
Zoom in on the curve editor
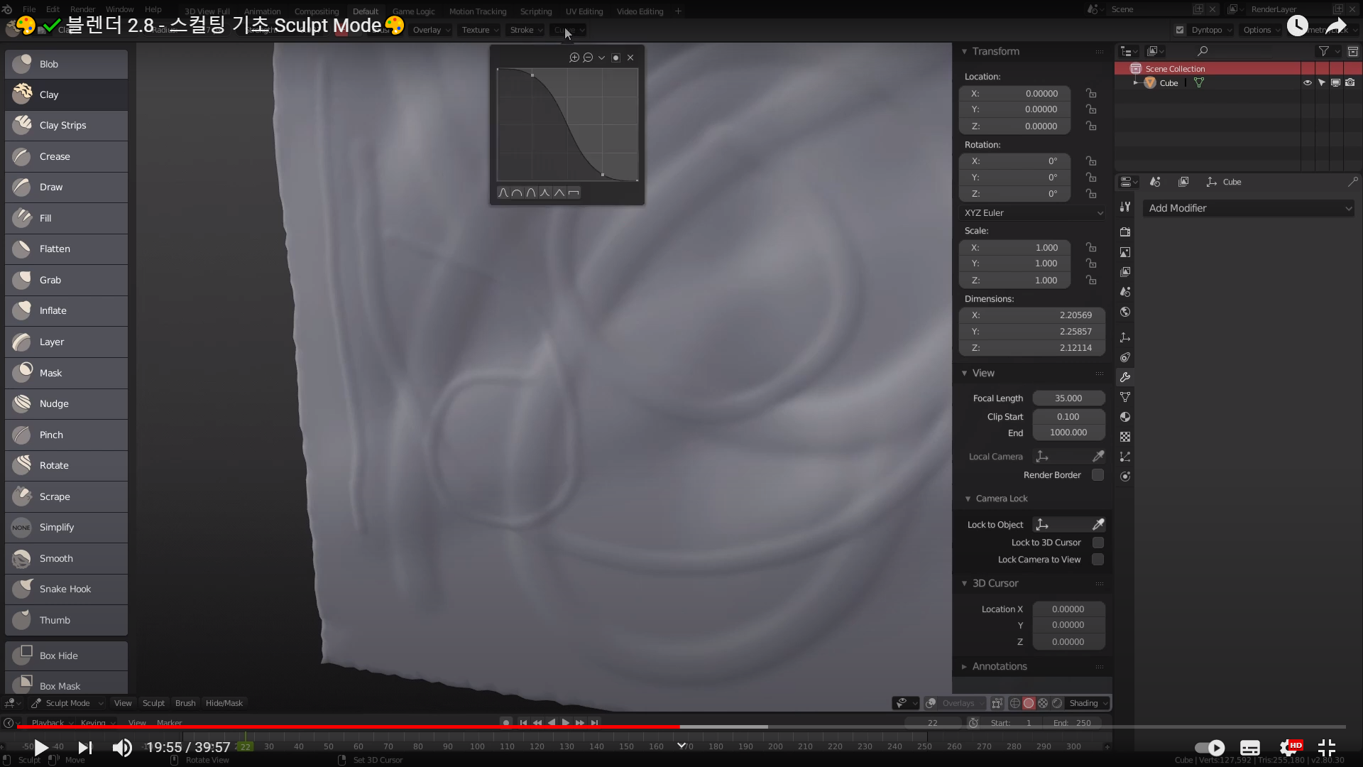point(574,58)
